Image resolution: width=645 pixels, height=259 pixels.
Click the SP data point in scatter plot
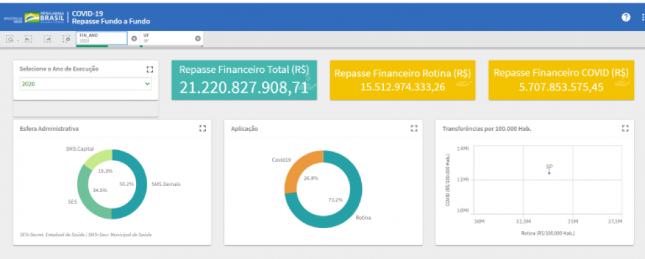click(549, 173)
